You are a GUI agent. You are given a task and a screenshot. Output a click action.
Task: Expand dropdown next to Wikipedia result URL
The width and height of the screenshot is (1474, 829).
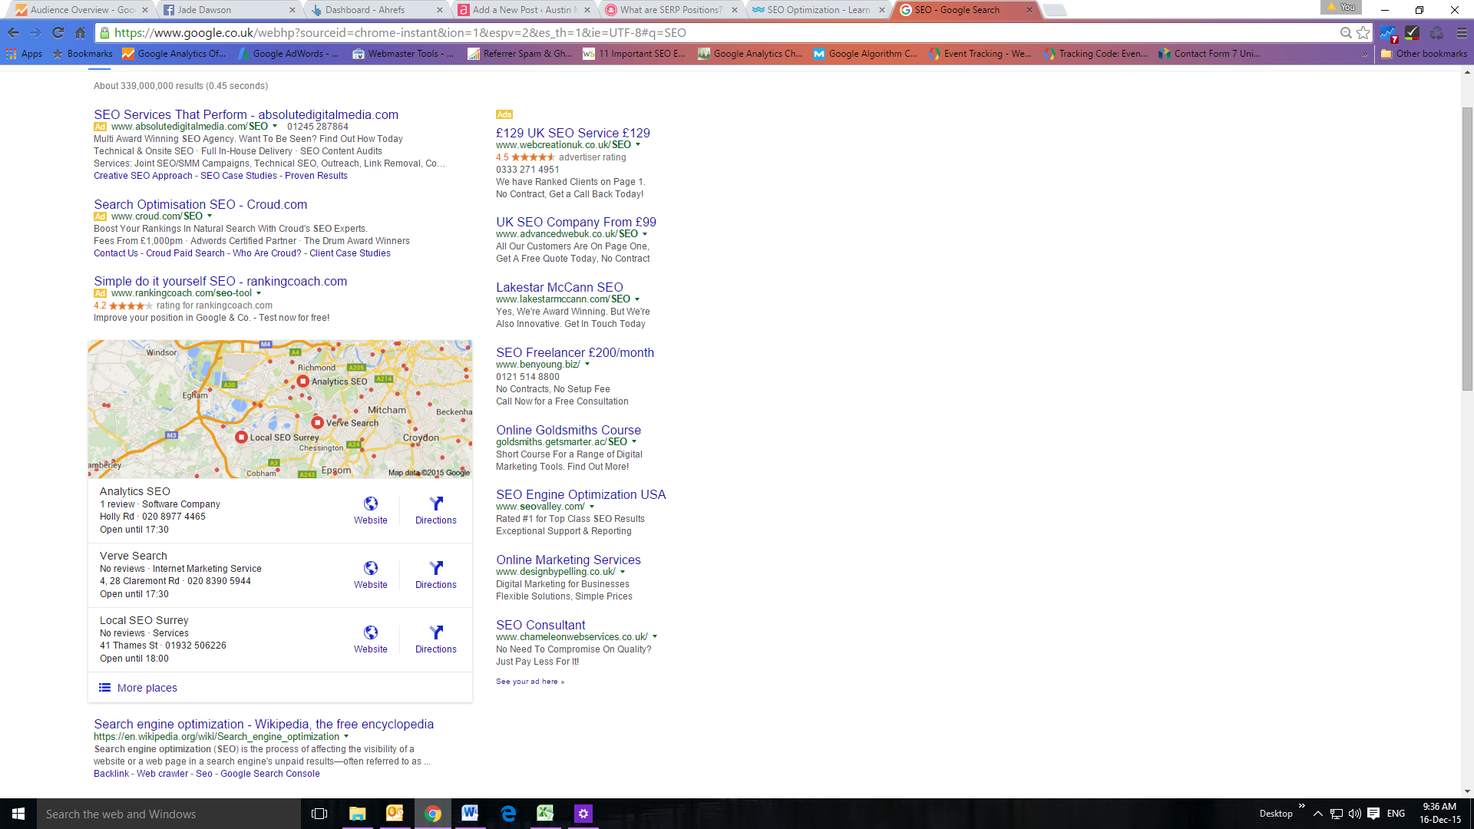pyautogui.click(x=346, y=737)
